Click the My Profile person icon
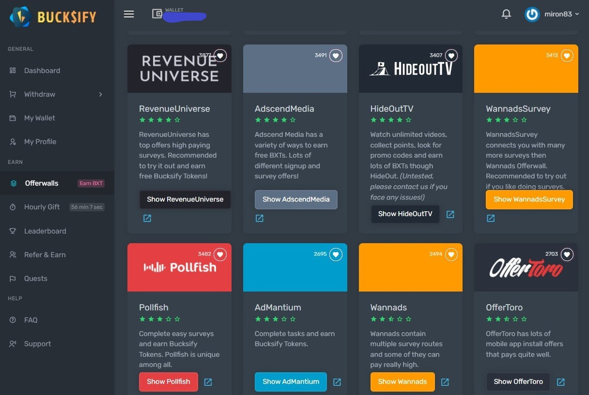Screen dimensions: 589x395 (x=13, y=142)
